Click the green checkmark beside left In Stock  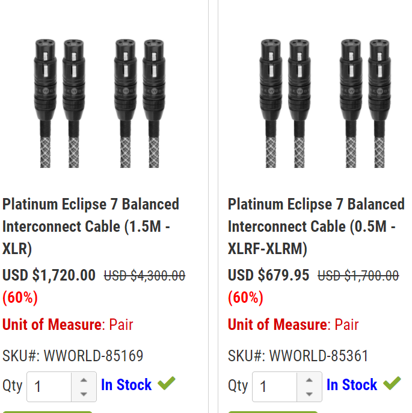[166, 383]
